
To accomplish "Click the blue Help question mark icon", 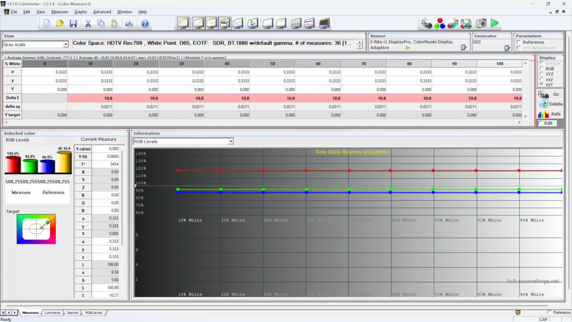I will pyautogui.click(x=145, y=24).
